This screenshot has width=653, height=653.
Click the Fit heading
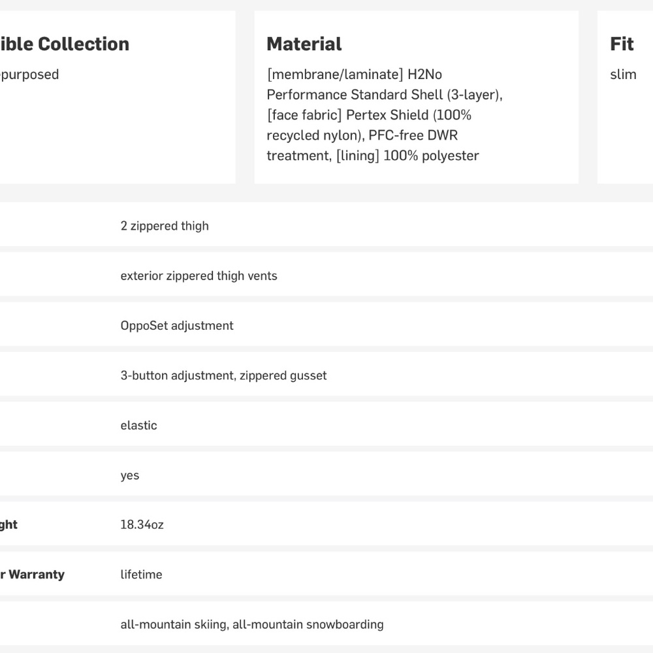pyautogui.click(x=622, y=44)
